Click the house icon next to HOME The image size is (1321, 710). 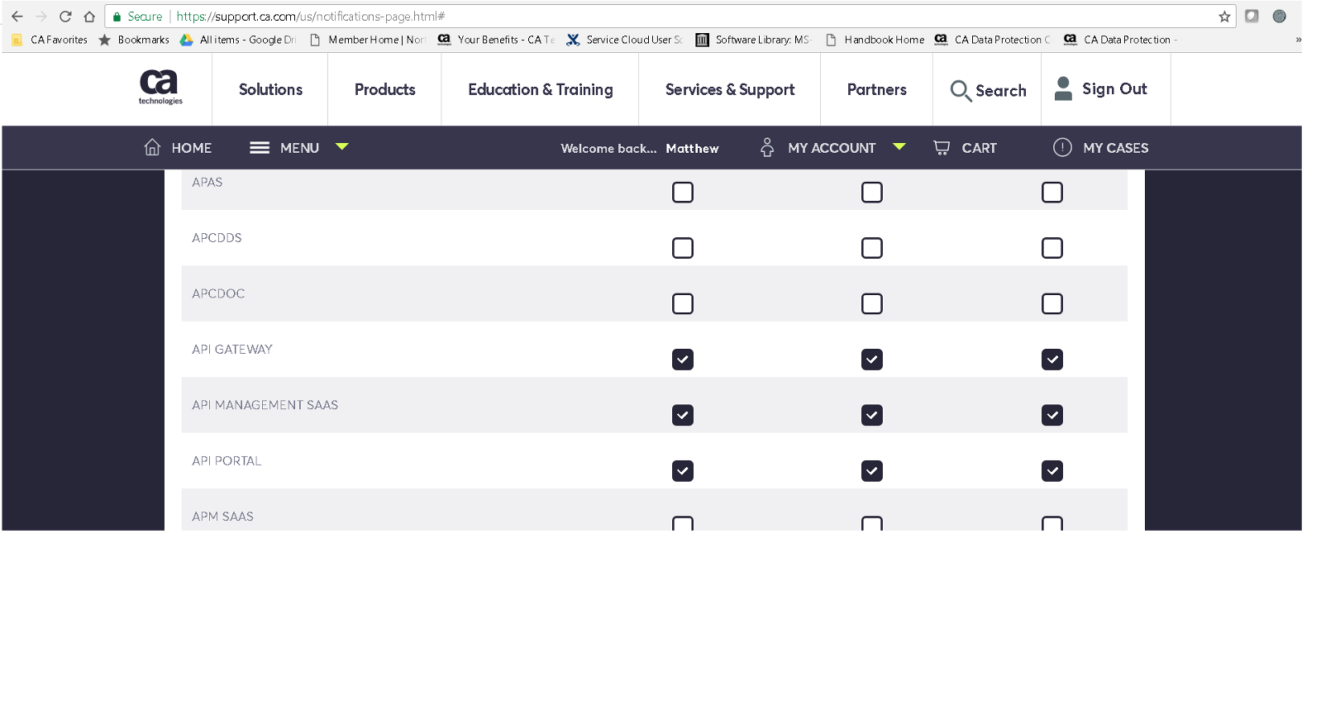coord(152,147)
